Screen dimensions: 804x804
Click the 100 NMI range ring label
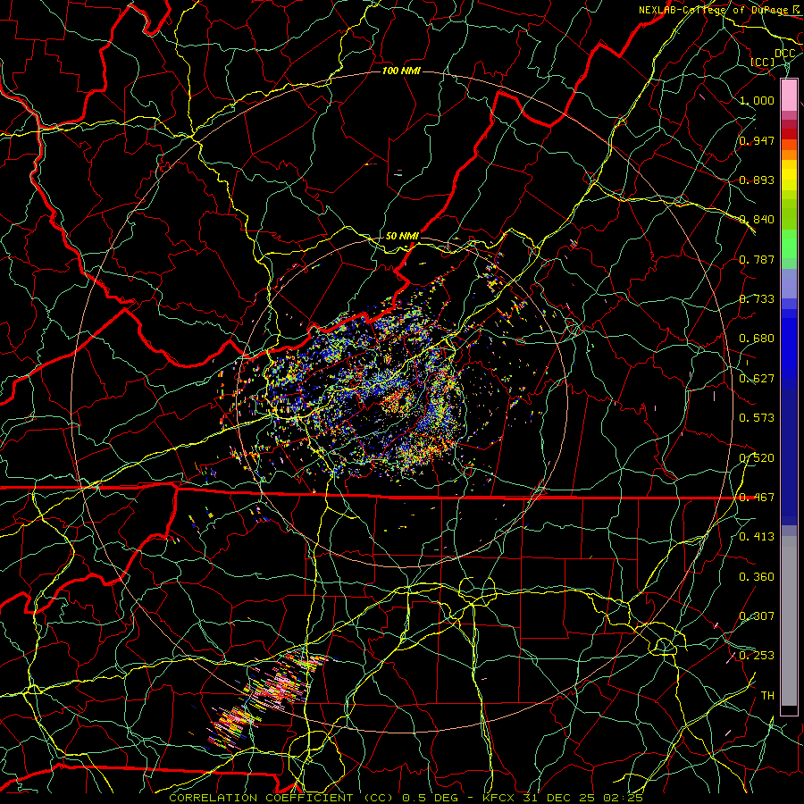coord(401,71)
